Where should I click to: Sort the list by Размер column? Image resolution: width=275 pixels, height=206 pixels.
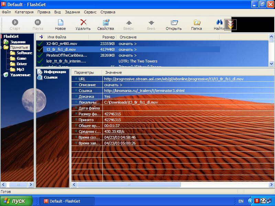tap(108, 37)
